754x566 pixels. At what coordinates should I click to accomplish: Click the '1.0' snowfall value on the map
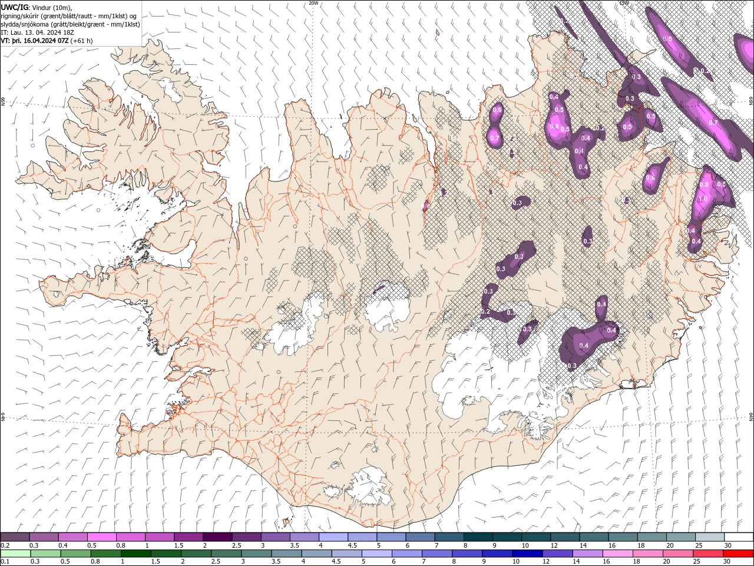point(703,199)
